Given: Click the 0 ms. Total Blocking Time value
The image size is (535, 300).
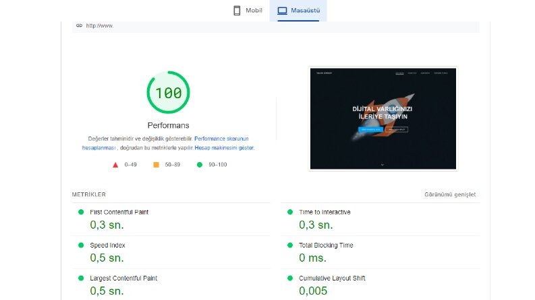Looking at the screenshot, I should [312, 258].
